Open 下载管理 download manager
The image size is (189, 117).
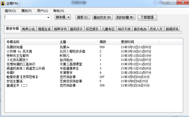click(147, 18)
